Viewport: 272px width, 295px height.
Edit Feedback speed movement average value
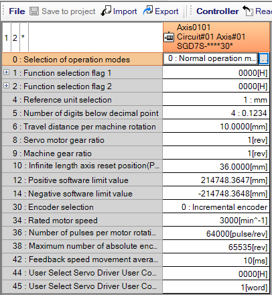(216, 260)
